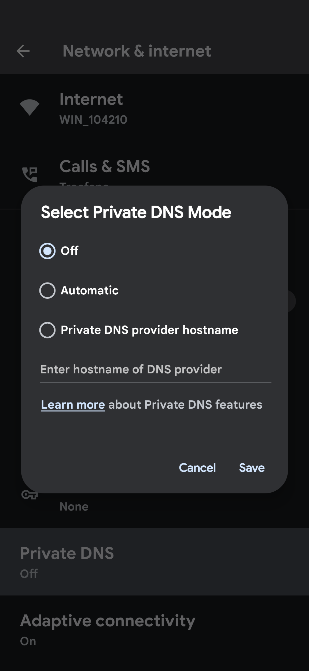
Task: Tap the Wi-Fi Internet icon
Action: [30, 107]
